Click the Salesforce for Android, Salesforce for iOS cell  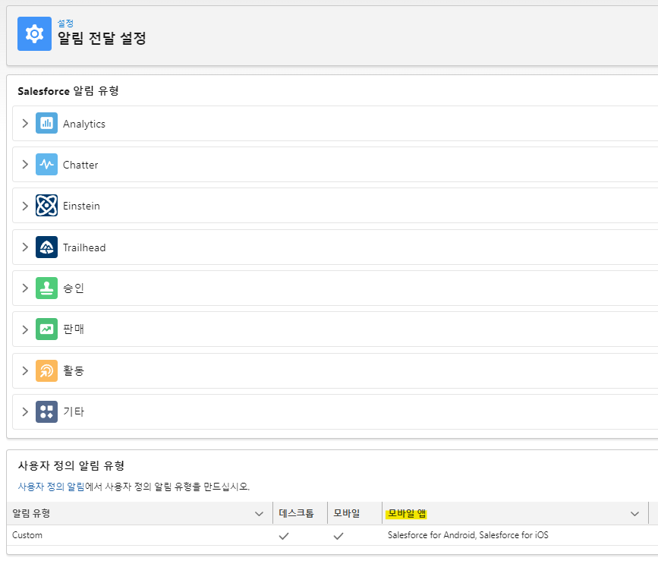pos(468,535)
